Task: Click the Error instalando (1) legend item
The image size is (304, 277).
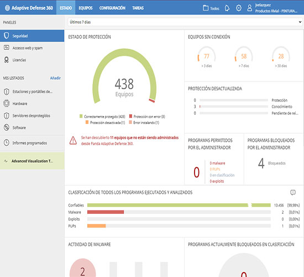Action: coord(144,122)
